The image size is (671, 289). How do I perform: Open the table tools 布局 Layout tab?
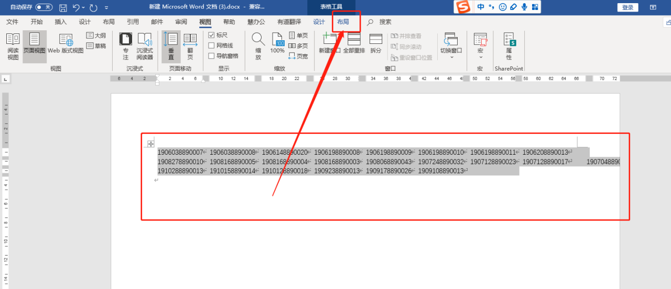tap(343, 22)
